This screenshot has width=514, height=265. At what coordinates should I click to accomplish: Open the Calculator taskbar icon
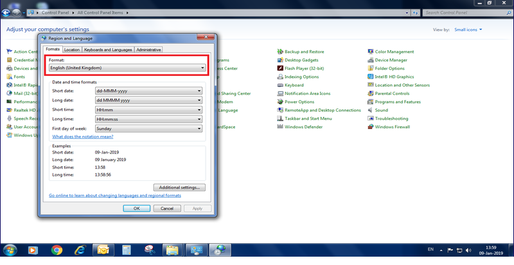coord(126,250)
